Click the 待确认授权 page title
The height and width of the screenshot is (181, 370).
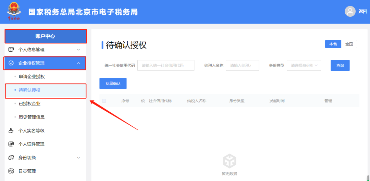point(126,45)
